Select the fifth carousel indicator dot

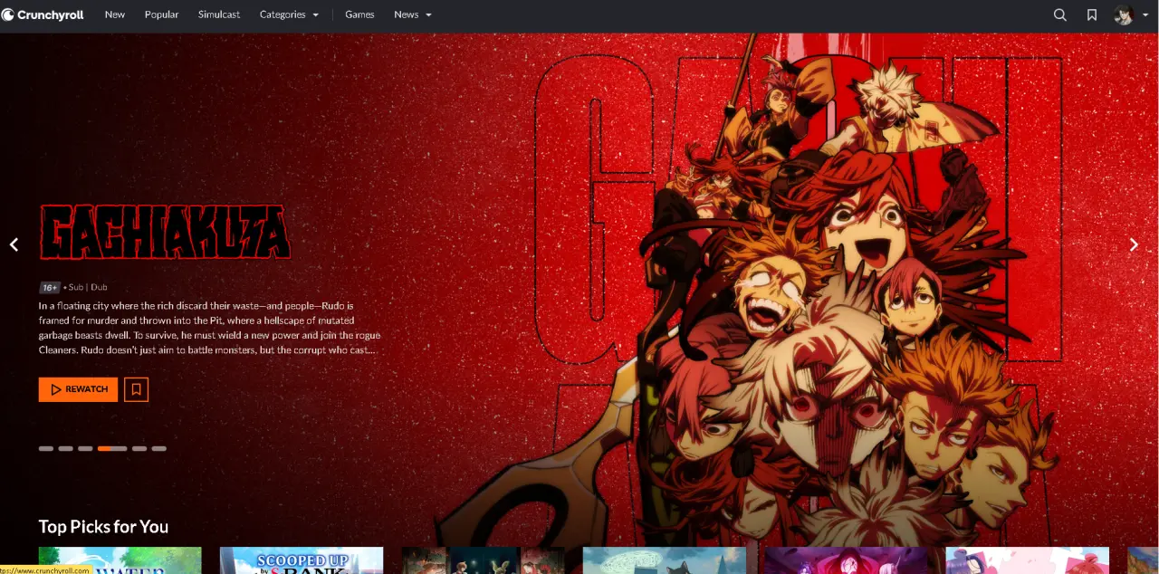tap(139, 448)
